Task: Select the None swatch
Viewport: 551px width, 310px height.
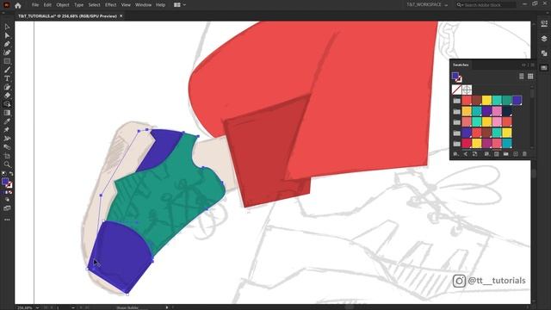Action: point(456,90)
